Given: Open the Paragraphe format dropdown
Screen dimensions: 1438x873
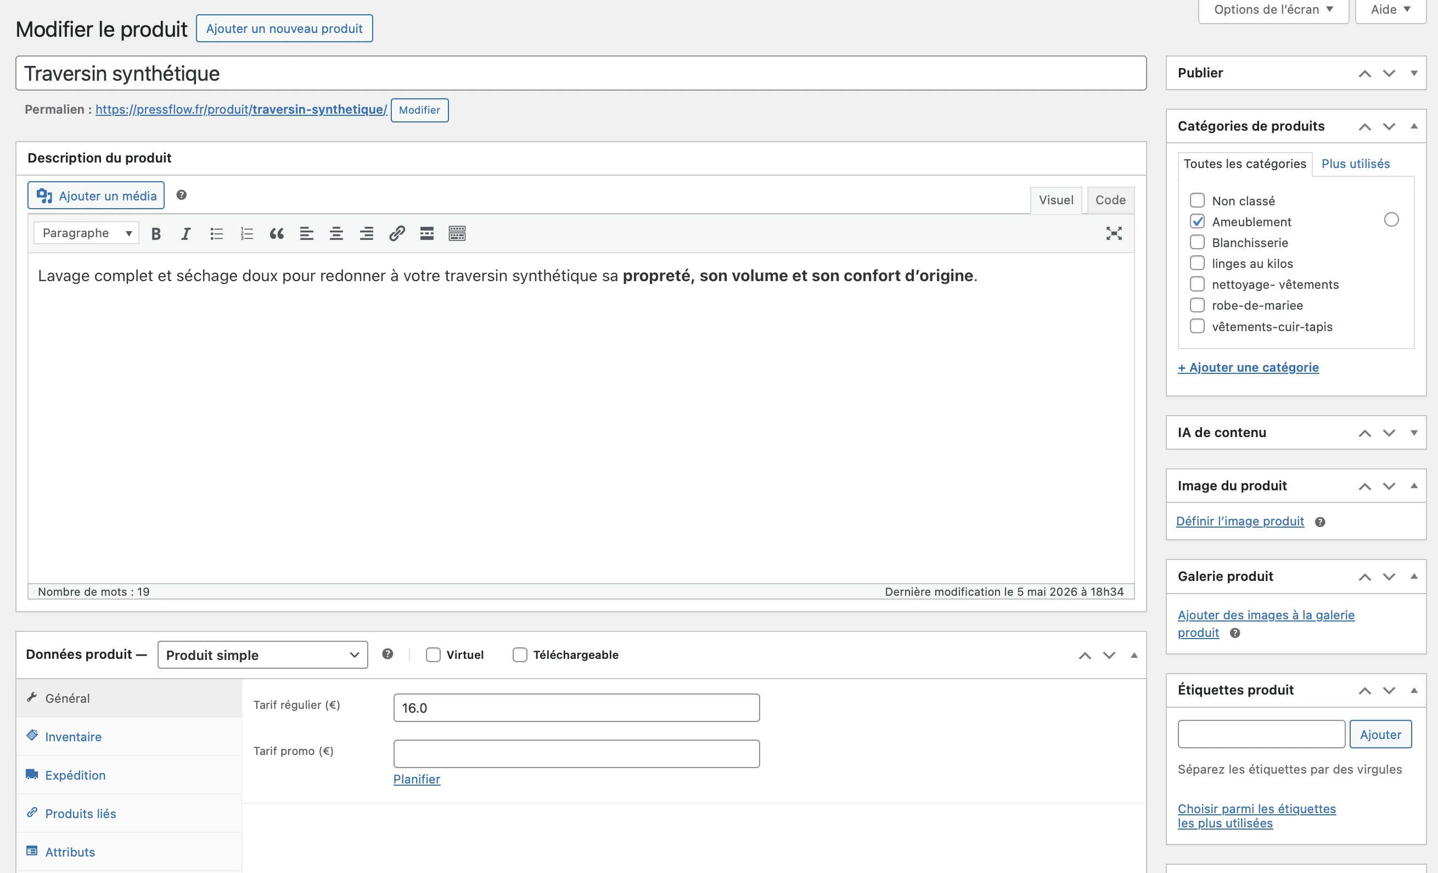Looking at the screenshot, I should (86, 233).
